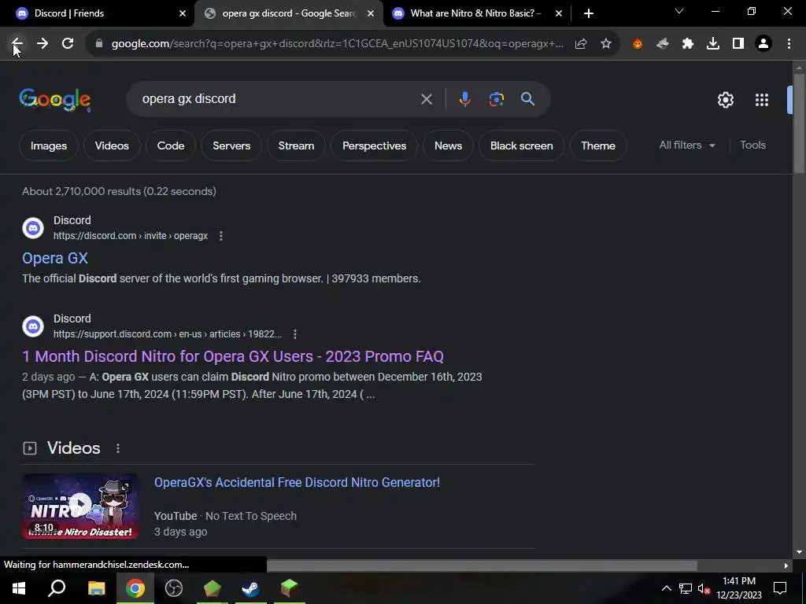
Task: Select the Perspectives filter chip
Action: pos(374,145)
